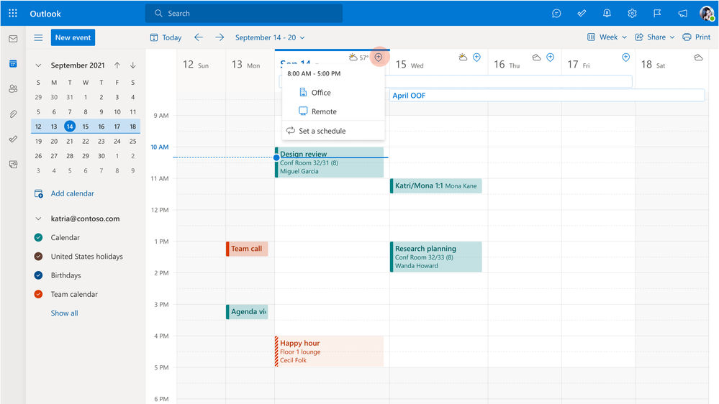Viewport: 719px width, 404px height.
Task: Open the settings gear
Action: coord(632,13)
